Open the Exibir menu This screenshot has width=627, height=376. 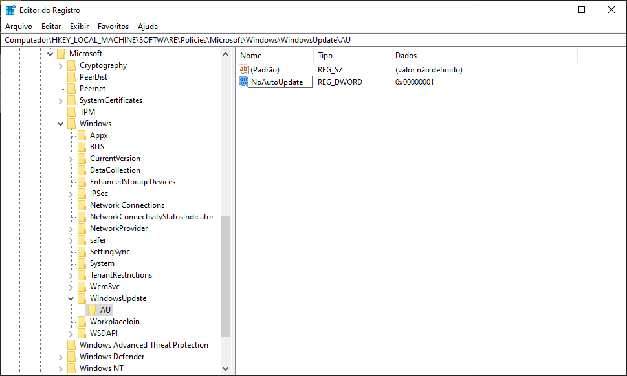coord(79,27)
